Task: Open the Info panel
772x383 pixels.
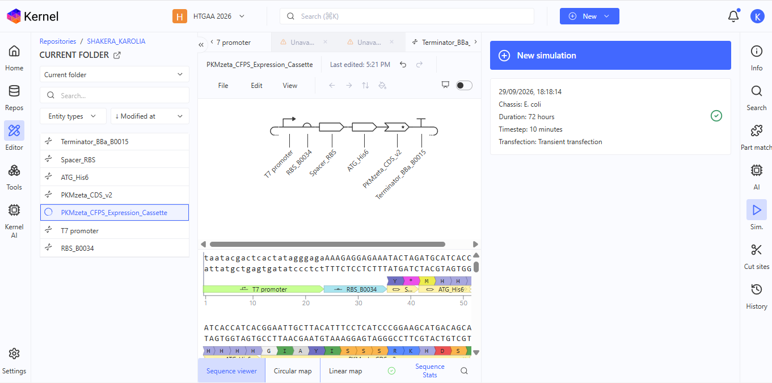Action: (x=757, y=58)
